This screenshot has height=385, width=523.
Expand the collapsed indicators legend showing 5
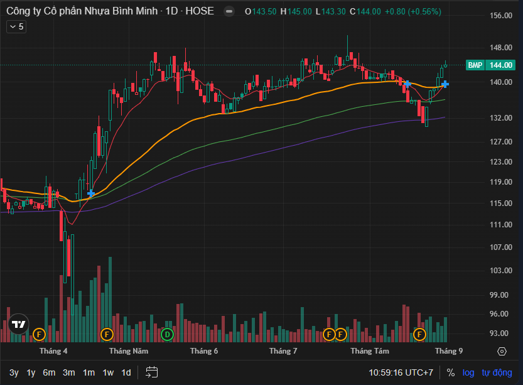pos(16,26)
